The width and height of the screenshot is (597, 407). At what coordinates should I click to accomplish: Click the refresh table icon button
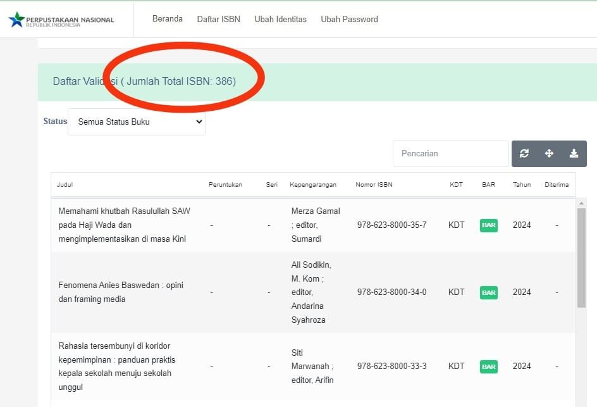(524, 153)
